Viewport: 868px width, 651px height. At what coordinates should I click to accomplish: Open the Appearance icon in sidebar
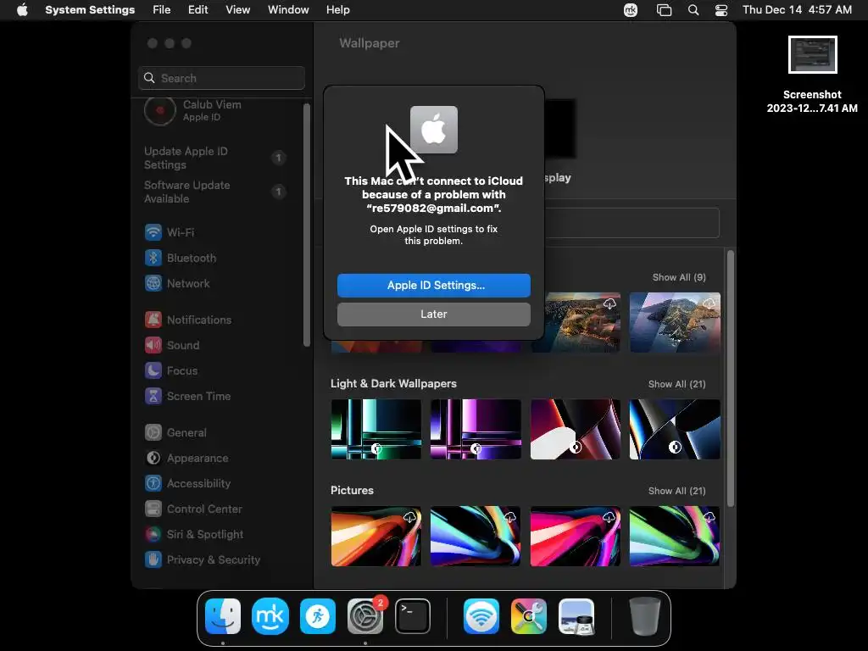click(153, 459)
